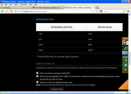Open the Twitter connect icon

click(125, 65)
